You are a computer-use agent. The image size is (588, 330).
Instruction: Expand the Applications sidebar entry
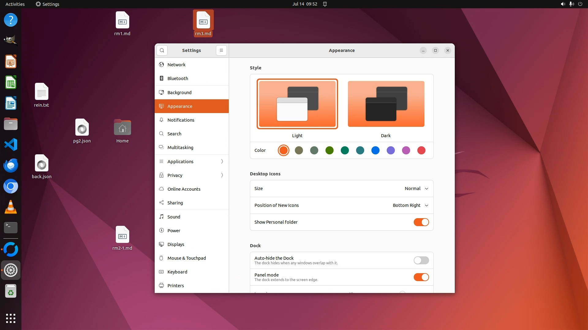(x=192, y=161)
